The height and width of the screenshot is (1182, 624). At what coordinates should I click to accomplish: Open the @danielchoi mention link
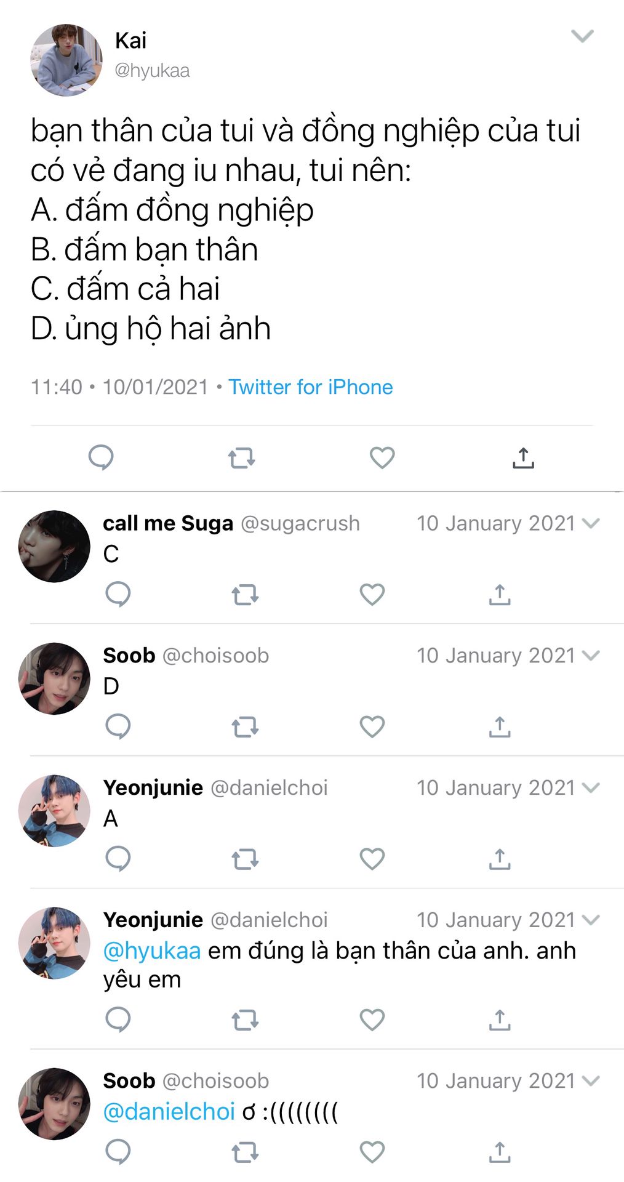coord(169,1112)
